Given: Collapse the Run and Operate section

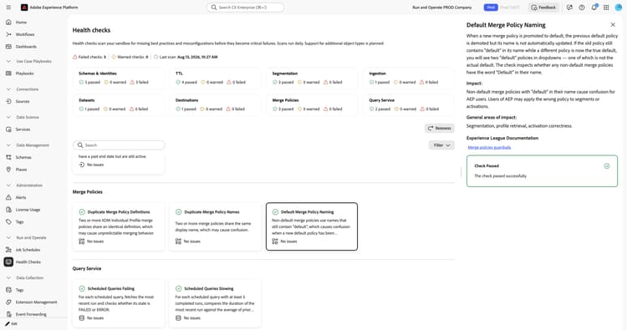Looking at the screenshot, I should [8, 238].
